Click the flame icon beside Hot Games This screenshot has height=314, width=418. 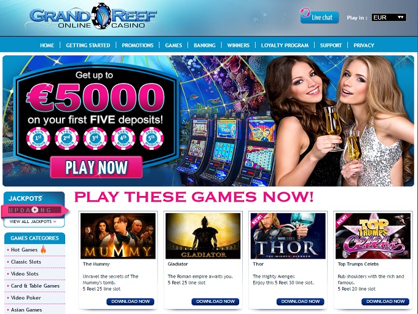[43, 249]
